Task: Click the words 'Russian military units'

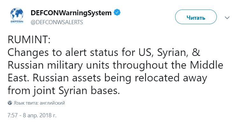Action: click(58, 65)
